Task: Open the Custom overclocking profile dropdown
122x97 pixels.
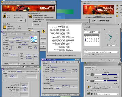Action: click(x=117, y=94)
